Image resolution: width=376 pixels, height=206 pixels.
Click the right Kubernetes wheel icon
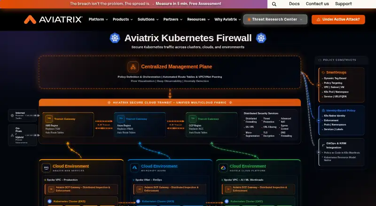pos(261,38)
